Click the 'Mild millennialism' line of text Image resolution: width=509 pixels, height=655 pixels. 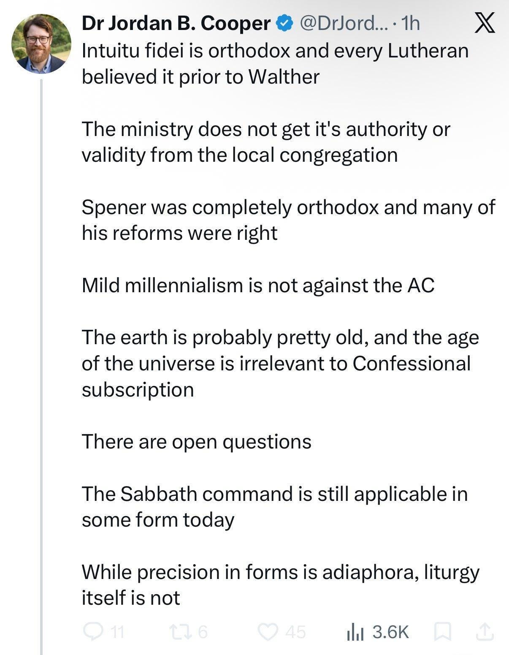point(258,285)
